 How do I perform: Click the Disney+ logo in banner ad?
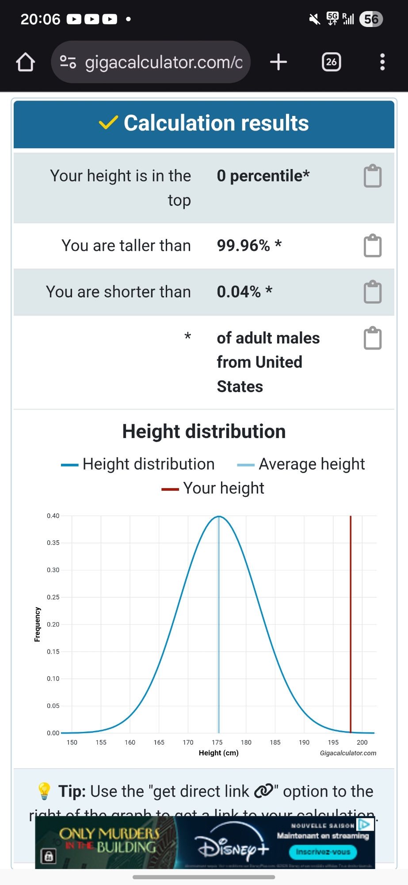pyautogui.click(x=233, y=847)
